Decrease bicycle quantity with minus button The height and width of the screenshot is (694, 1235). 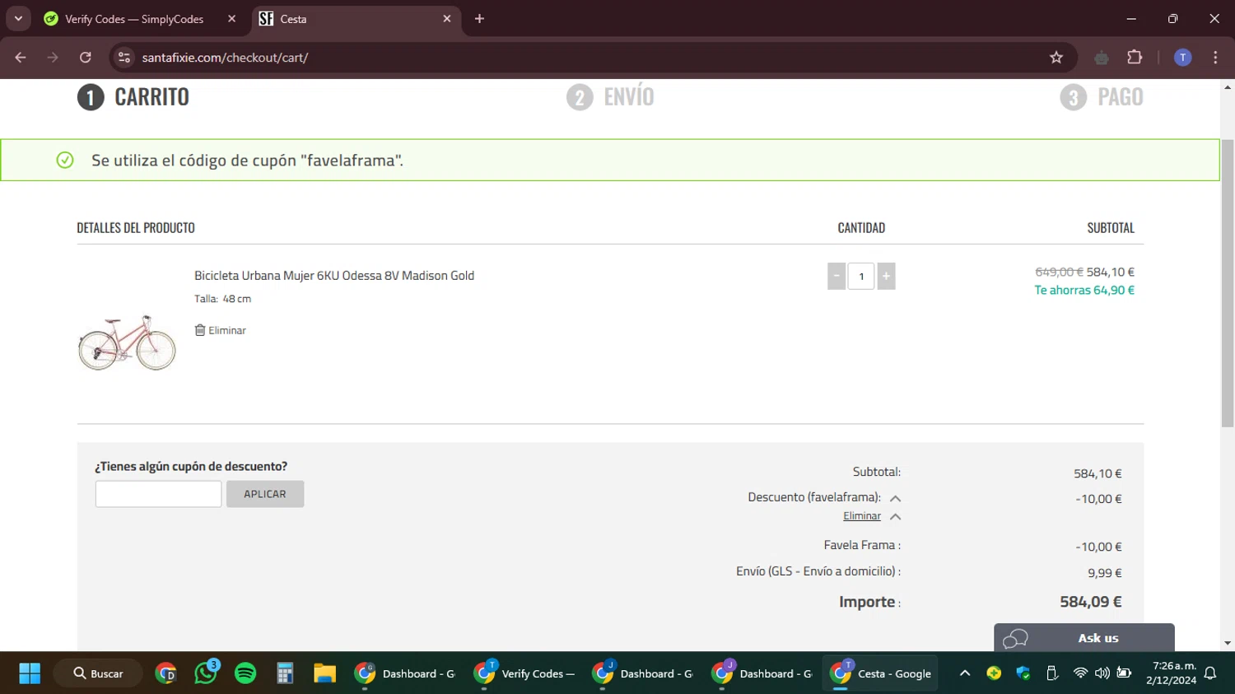[x=837, y=277]
